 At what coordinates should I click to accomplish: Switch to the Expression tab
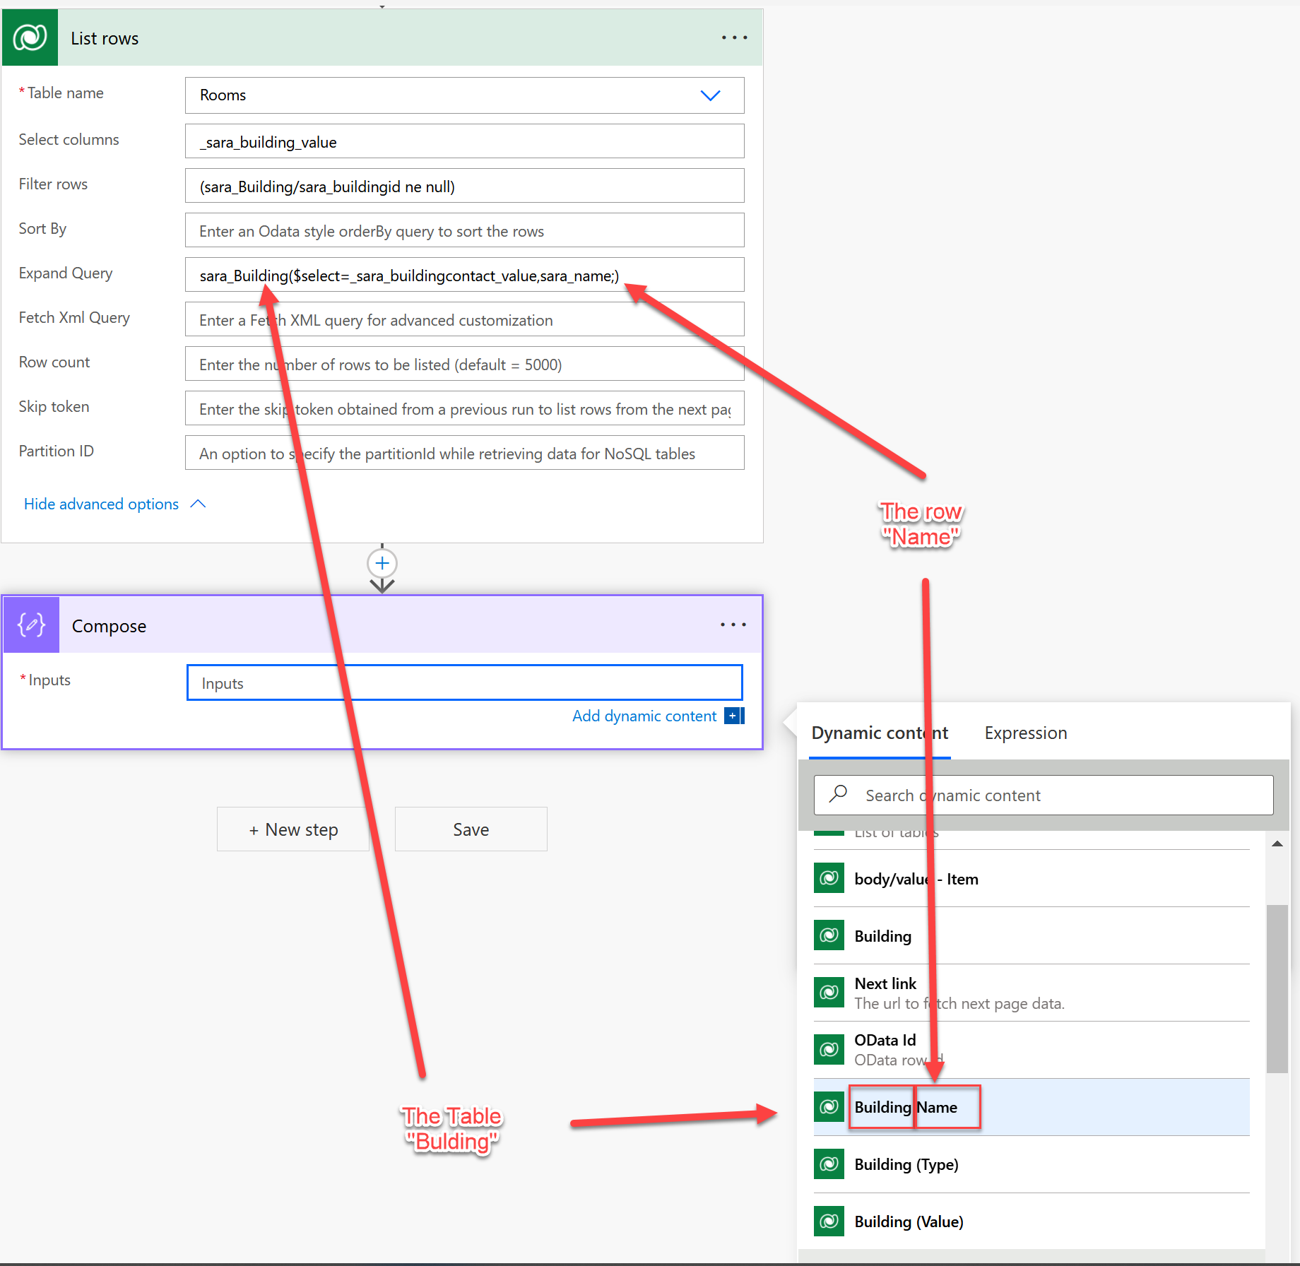[1025, 733]
